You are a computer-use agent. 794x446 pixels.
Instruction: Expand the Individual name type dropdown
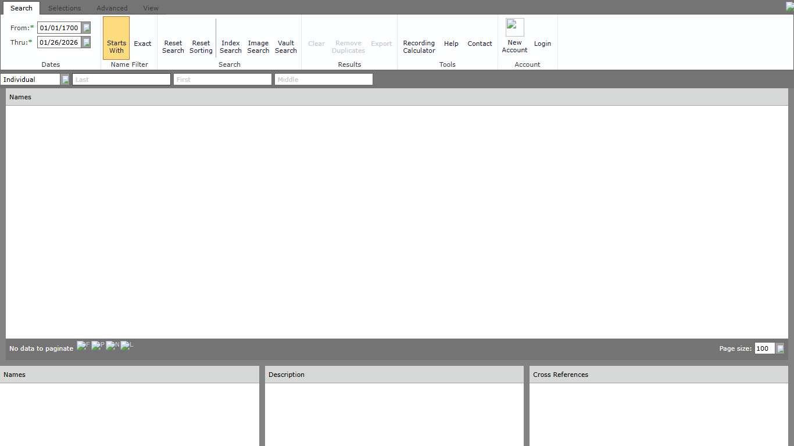coord(66,80)
